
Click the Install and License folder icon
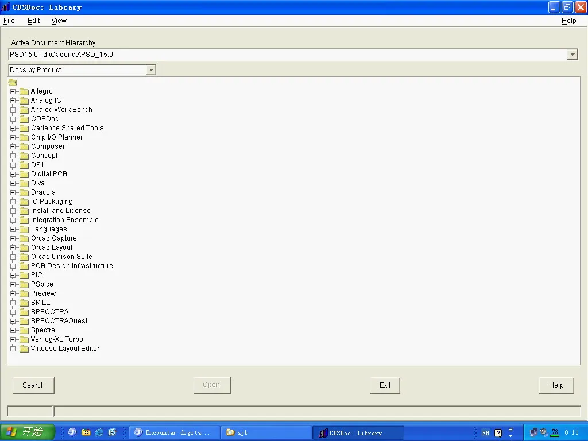click(x=24, y=211)
